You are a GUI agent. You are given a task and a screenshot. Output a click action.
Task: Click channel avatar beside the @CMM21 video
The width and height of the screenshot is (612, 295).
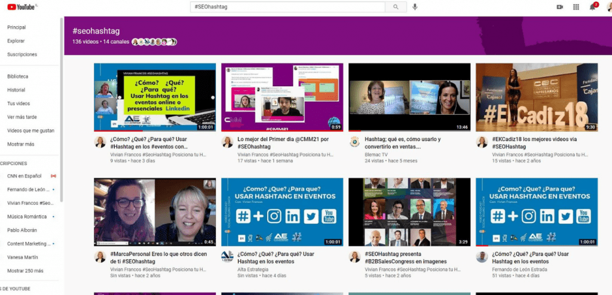[x=228, y=142]
